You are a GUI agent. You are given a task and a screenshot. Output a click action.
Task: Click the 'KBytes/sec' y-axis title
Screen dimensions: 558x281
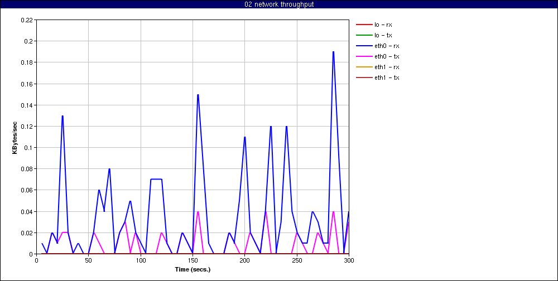[15, 137]
